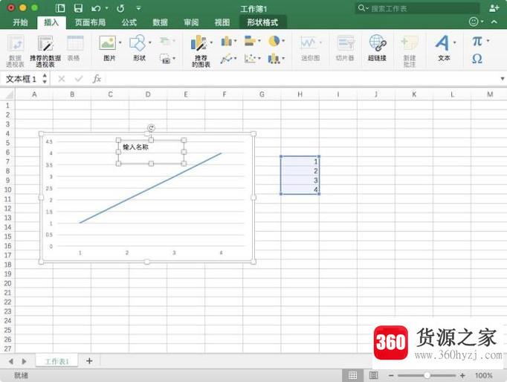Image resolution: width=507 pixels, height=382 pixels.
Task: Open the Name Box stepper arrows
Action: (45, 78)
